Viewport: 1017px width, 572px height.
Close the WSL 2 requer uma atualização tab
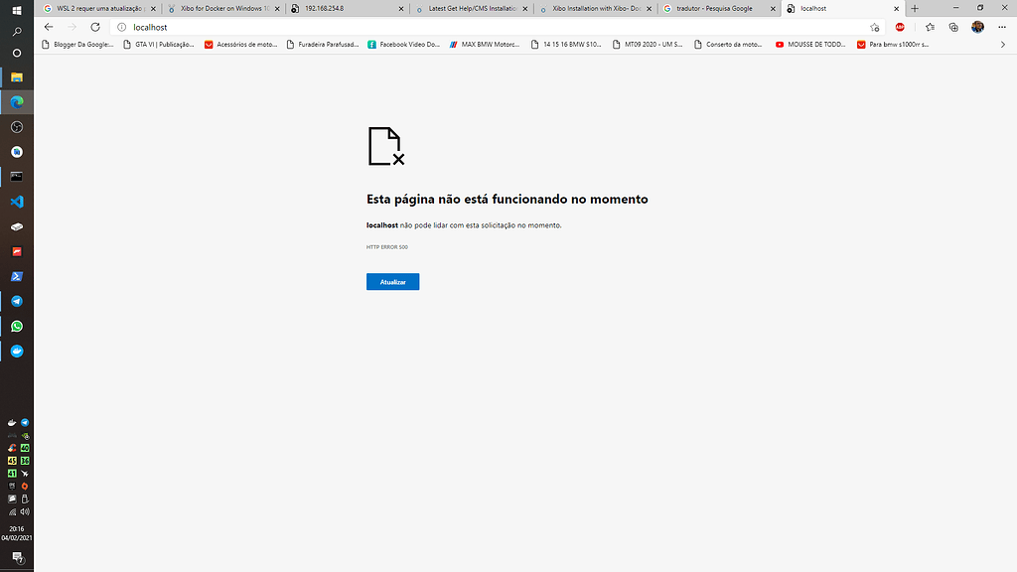pos(153,8)
